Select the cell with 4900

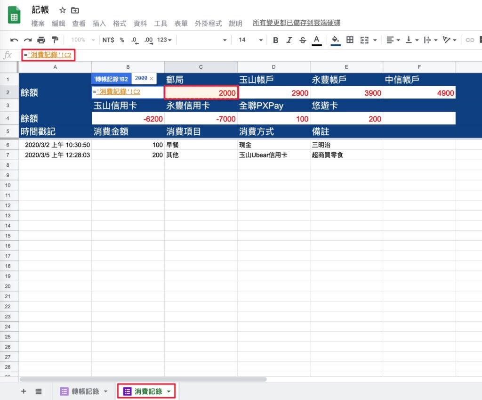coord(419,93)
